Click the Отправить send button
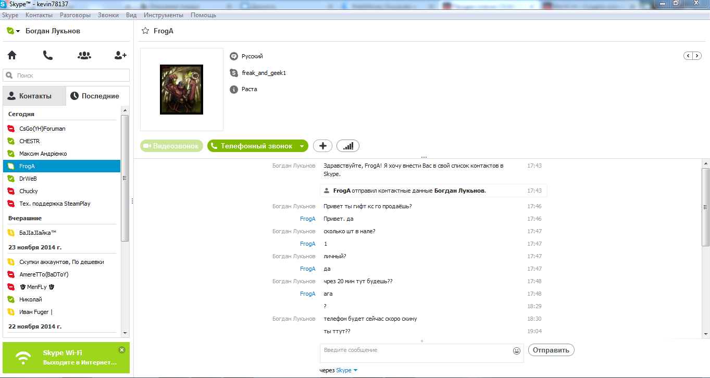 tap(551, 350)
